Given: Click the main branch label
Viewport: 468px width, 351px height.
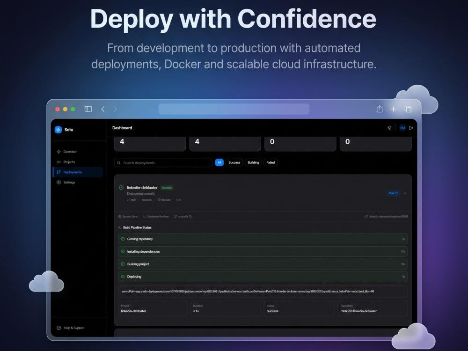Looking at the screenshot, I should pos(132,200).
